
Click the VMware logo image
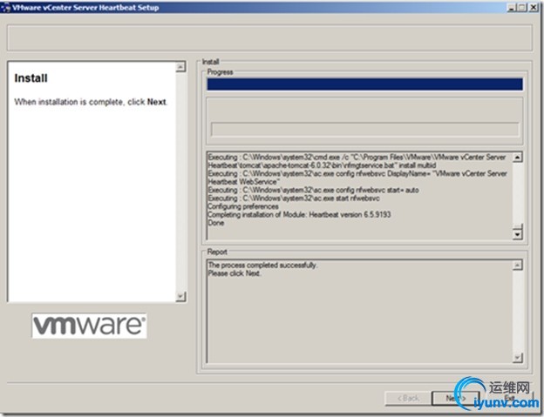pos(89,326)
